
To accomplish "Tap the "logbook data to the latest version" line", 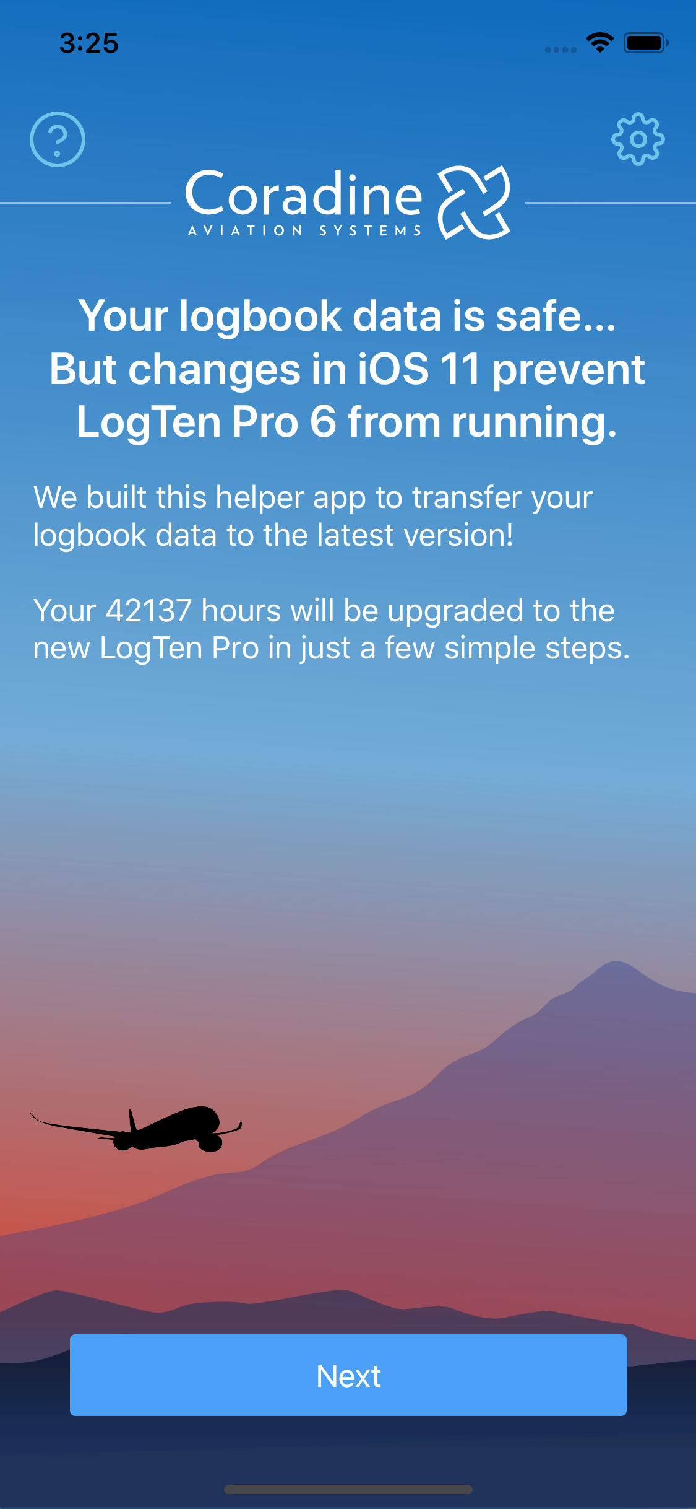I will coord(273,535).
